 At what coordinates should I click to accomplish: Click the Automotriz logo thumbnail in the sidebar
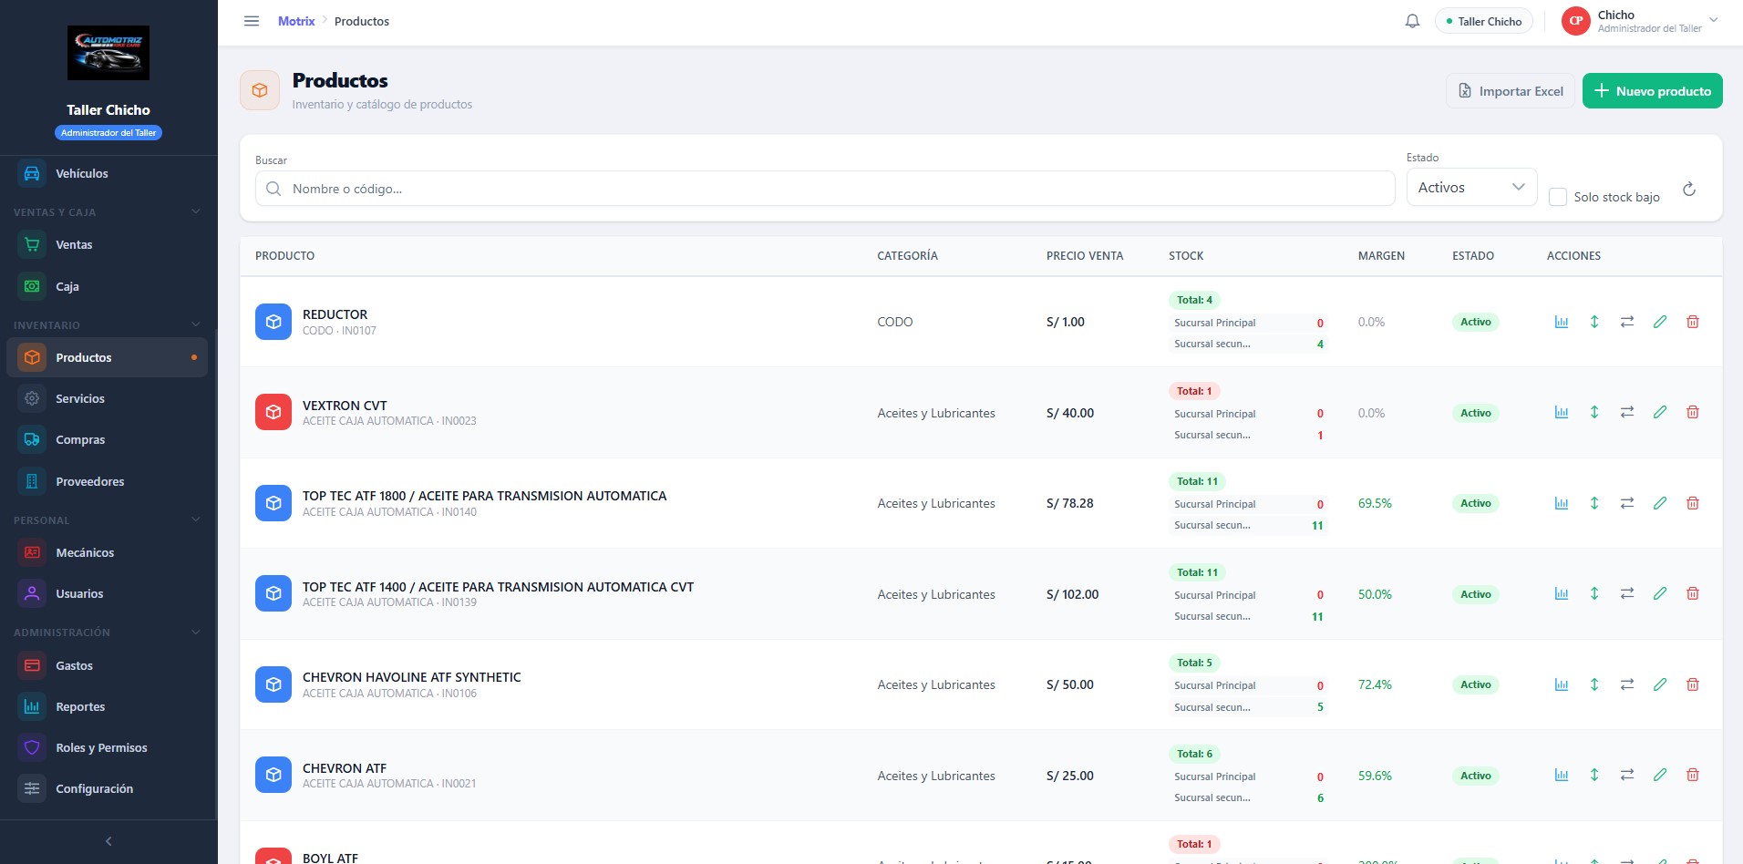pos(108,53)
